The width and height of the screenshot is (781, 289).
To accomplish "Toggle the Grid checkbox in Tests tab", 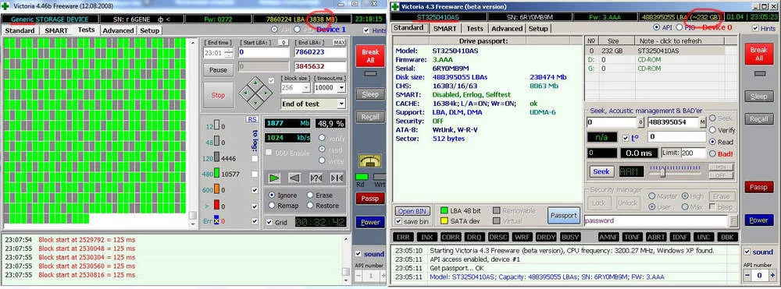I will (x=269, y=222).
